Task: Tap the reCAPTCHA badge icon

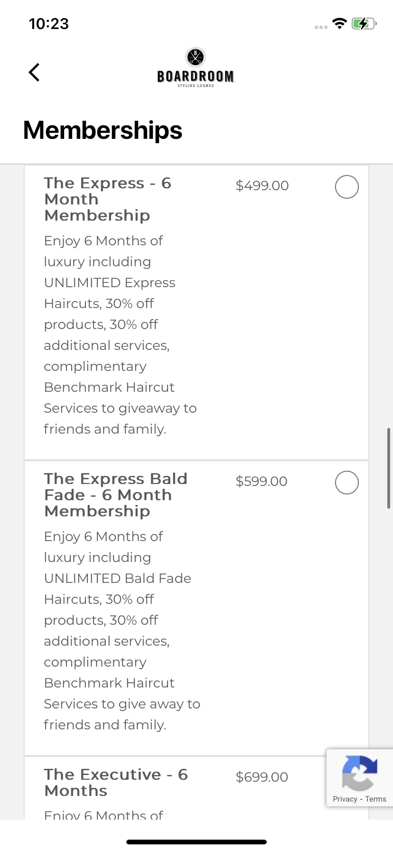Action: click(x=359, y=773)
